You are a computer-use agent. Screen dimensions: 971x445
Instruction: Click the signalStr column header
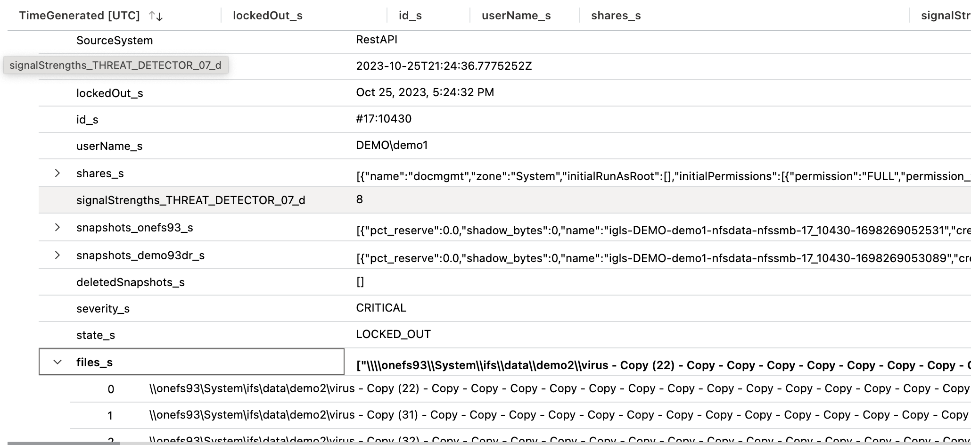pos(945,16)
